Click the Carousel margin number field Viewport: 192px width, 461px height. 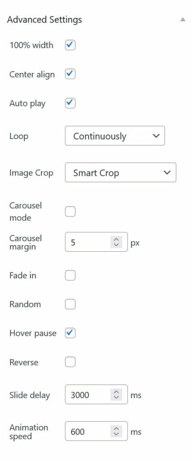[96, 242]
